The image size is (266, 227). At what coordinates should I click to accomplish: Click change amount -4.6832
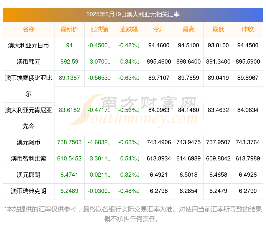tap(99, 142)
